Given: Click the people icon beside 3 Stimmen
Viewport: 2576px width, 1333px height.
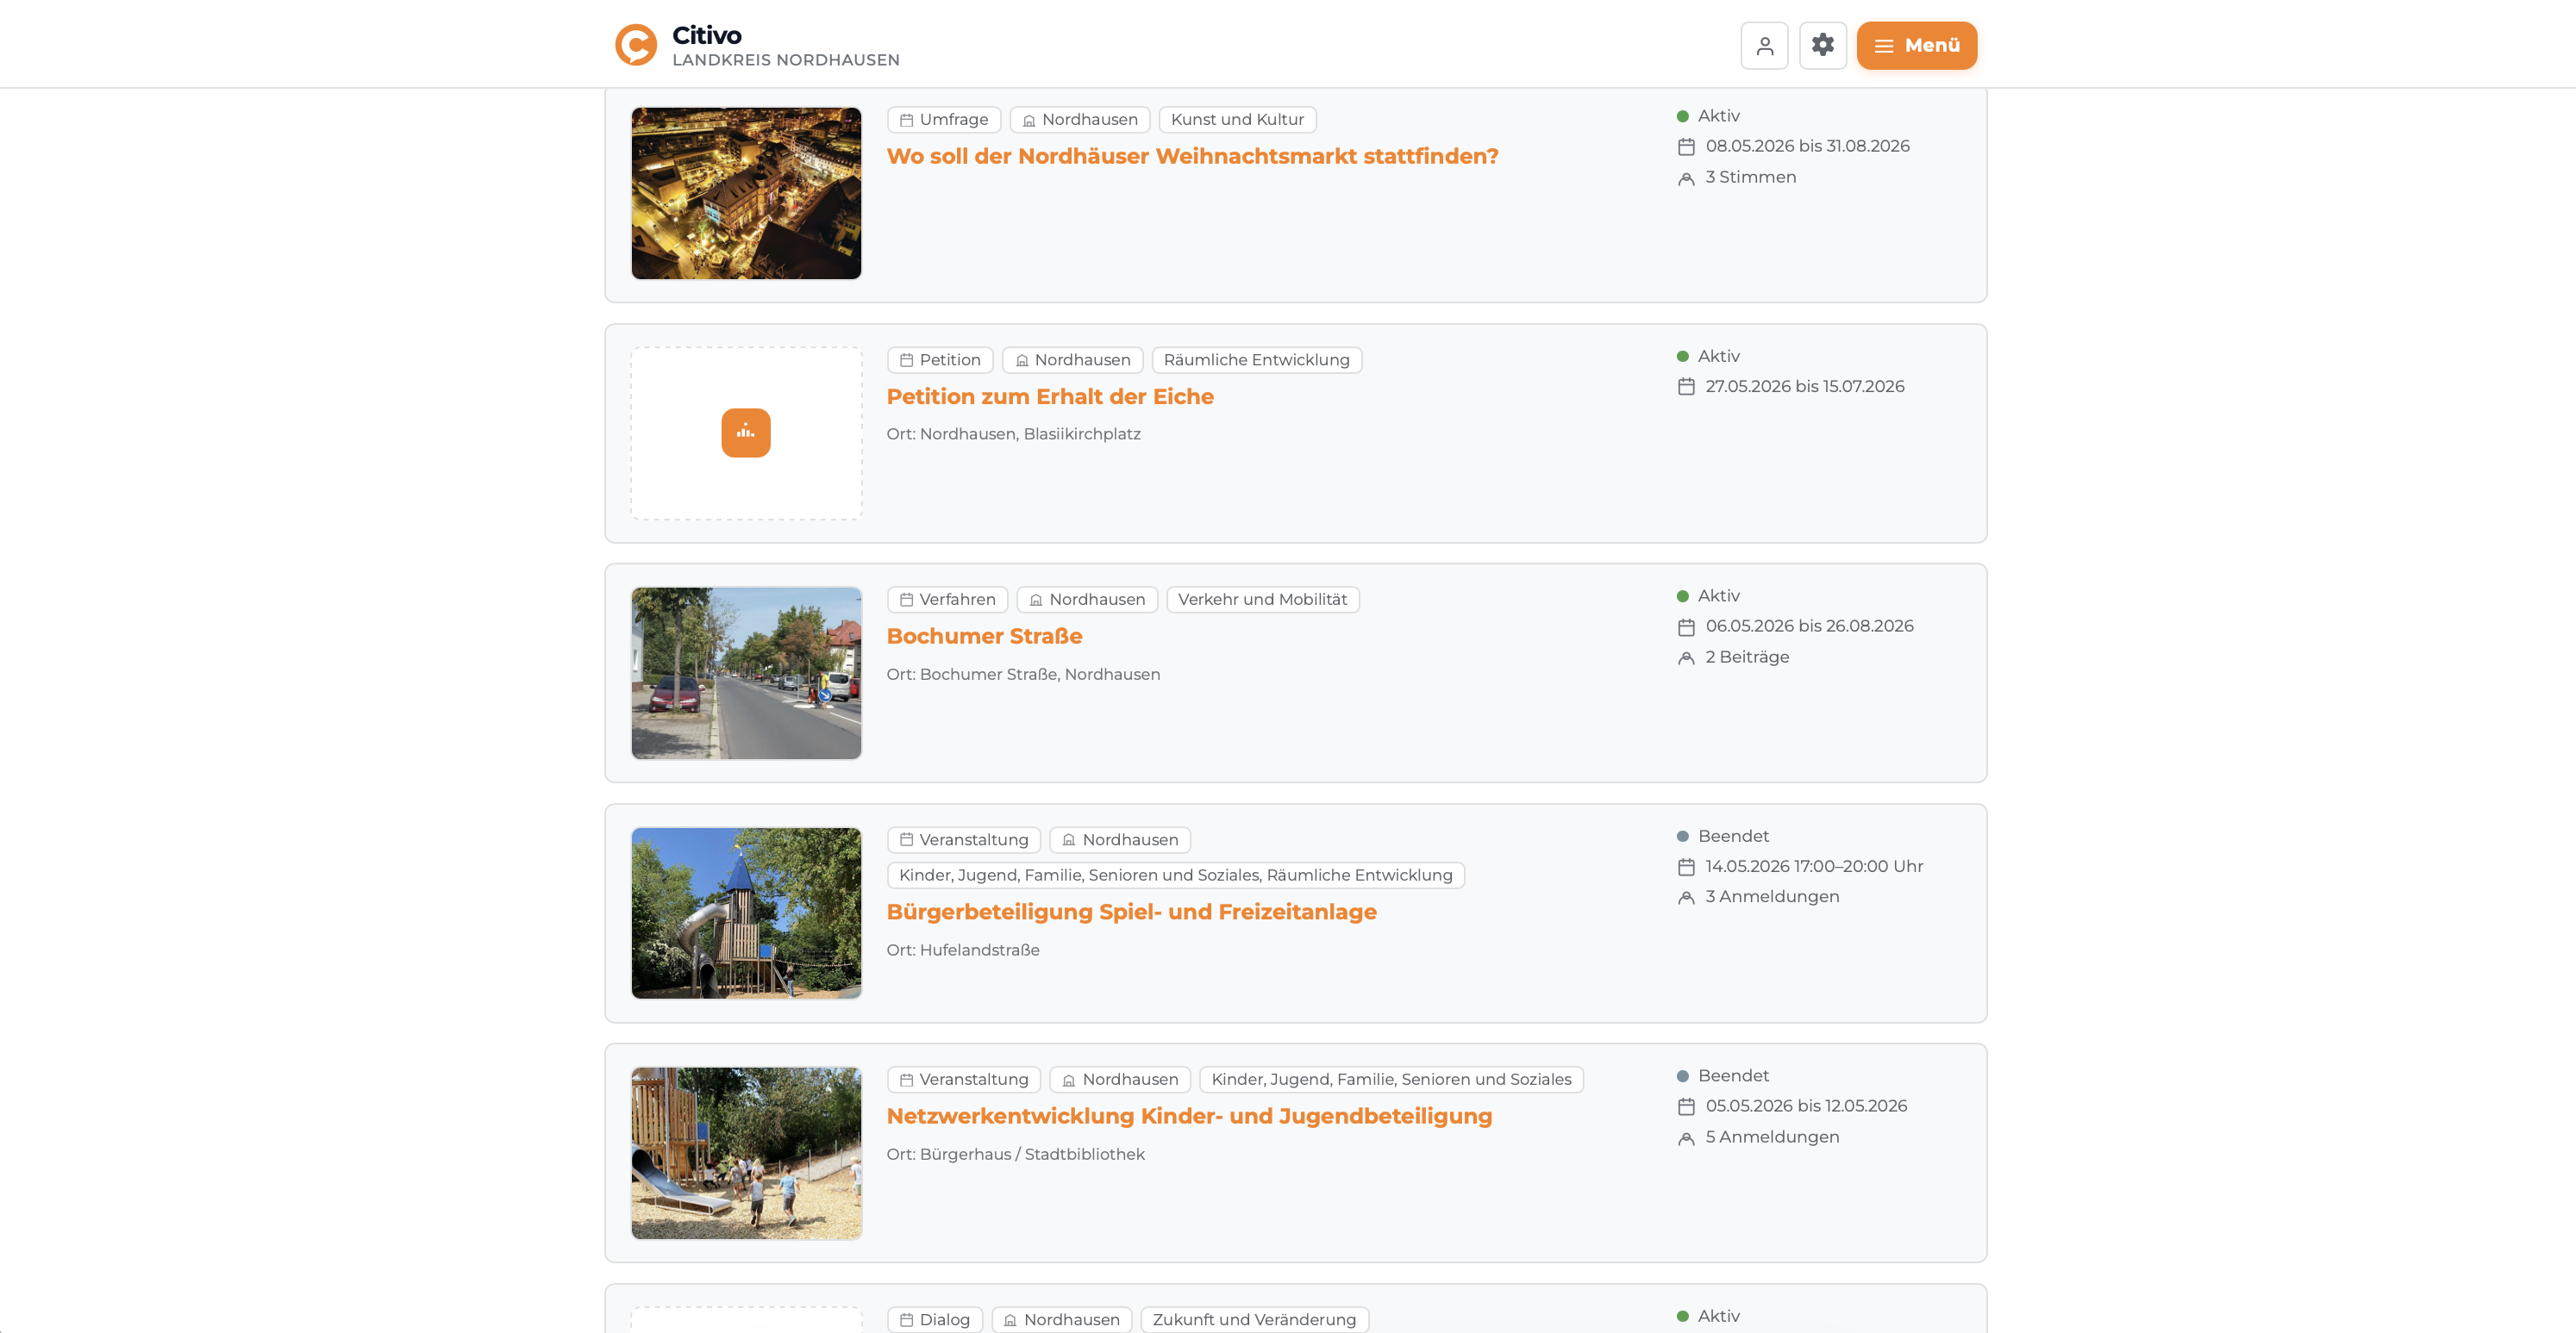Looking at the screenshot, I should click(x=1686, y=178).
